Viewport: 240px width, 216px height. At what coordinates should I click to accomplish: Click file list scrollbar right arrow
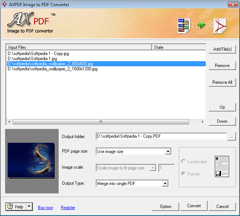coord(202,122)
